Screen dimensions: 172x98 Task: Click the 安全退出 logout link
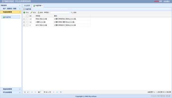(x=166, y=1)
